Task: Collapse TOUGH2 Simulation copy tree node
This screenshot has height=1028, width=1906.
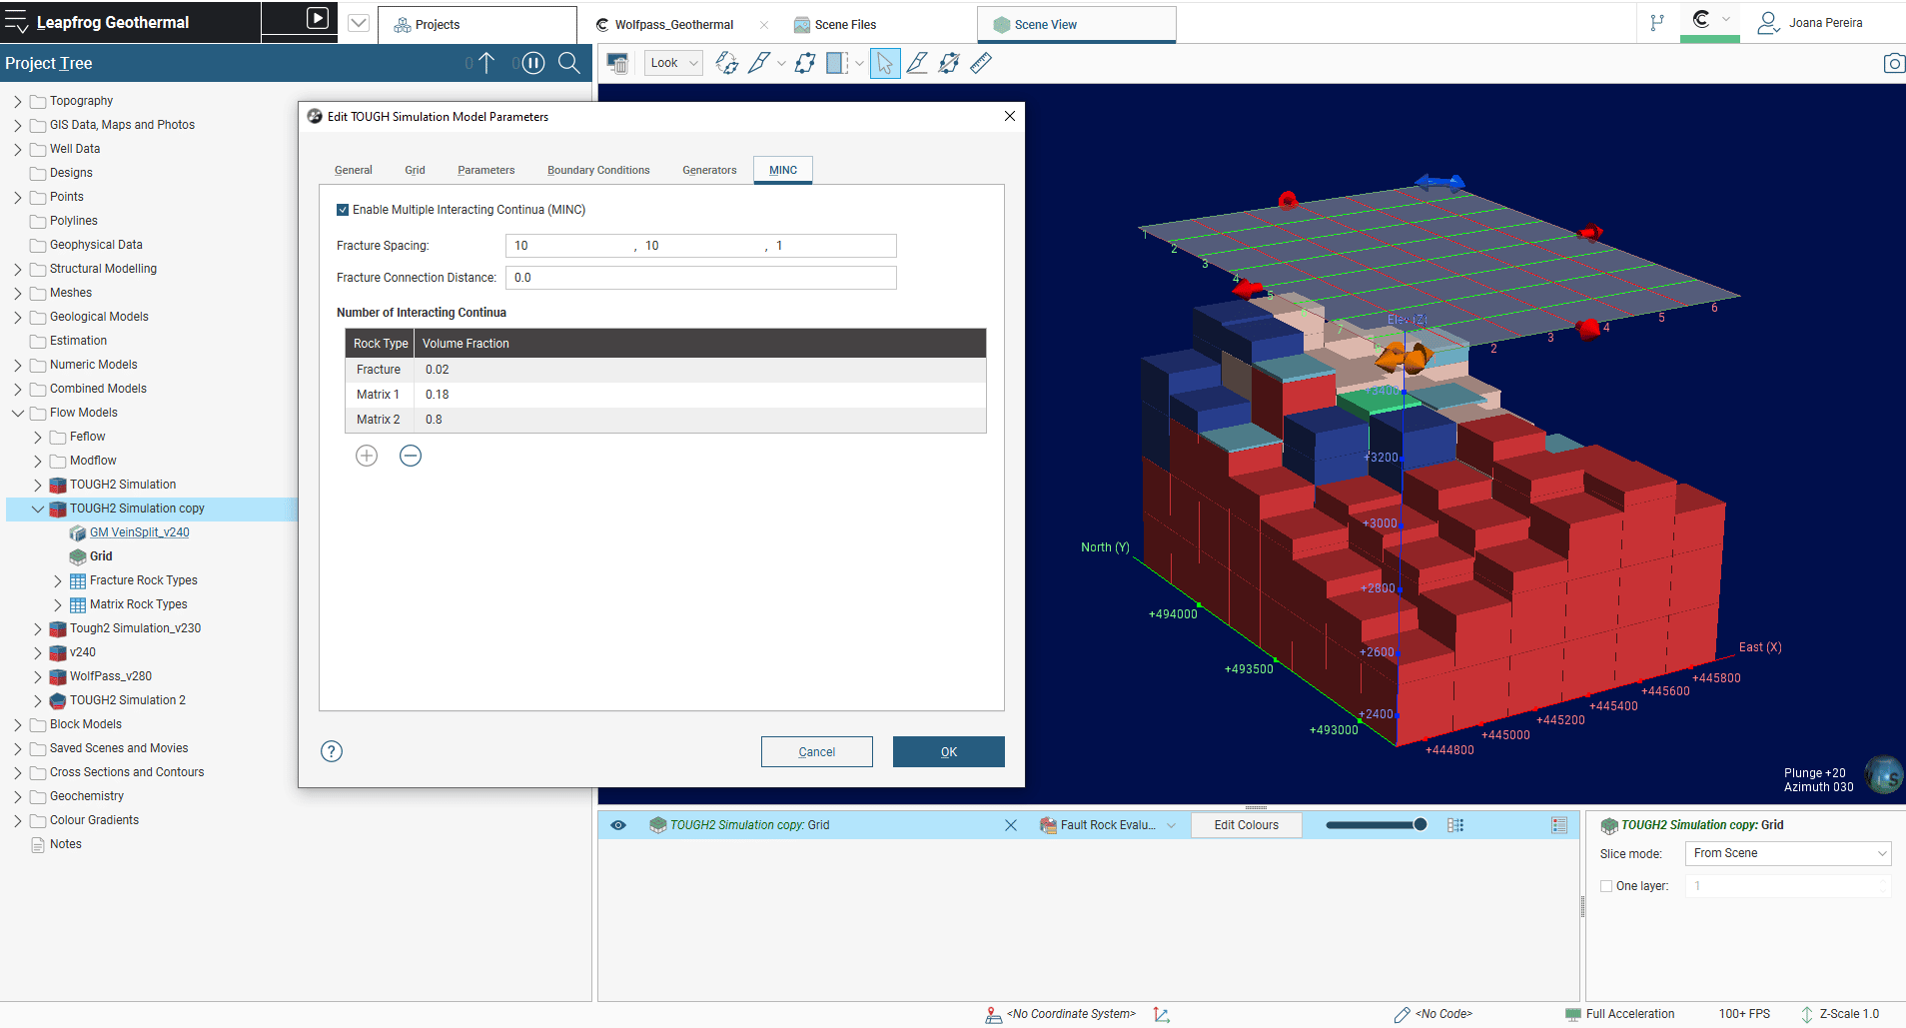Action: [x=38, y=509]
